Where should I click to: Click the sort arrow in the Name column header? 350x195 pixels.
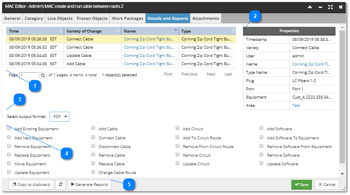coord(176,29)
